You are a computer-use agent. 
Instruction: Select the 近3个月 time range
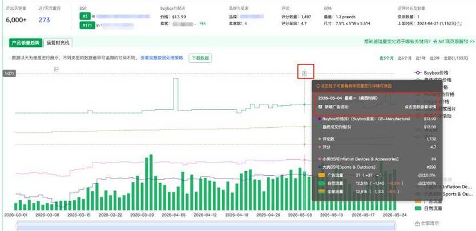point(387,58)
